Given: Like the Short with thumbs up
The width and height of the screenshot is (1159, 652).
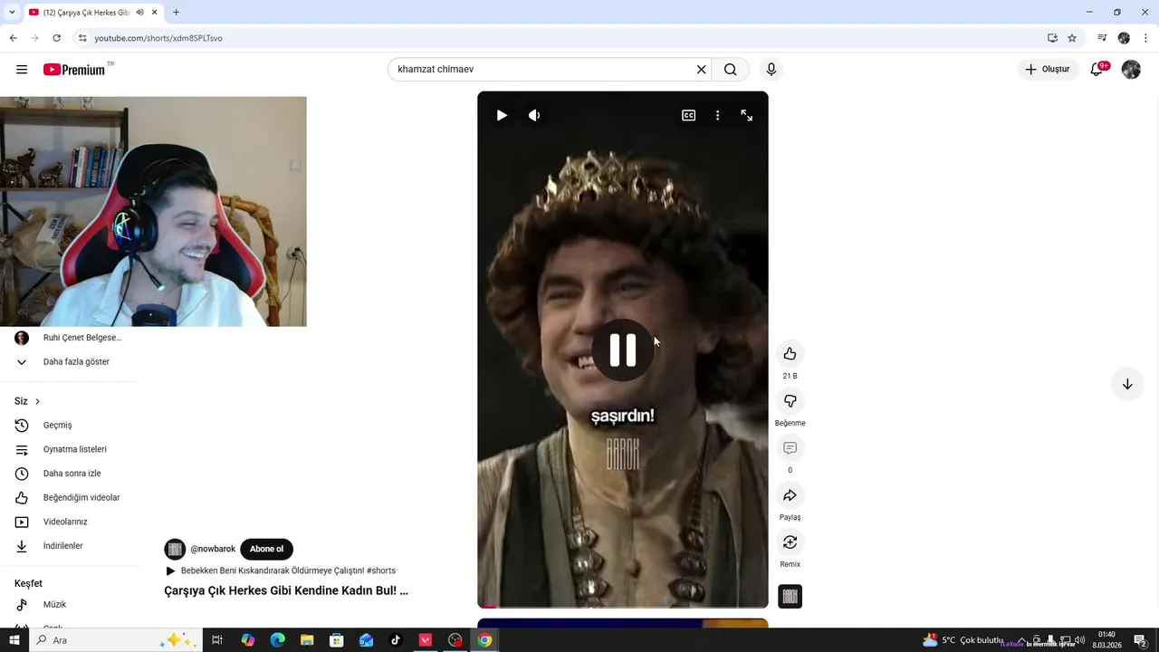Looking at the screenshot, I should point(790,354).
